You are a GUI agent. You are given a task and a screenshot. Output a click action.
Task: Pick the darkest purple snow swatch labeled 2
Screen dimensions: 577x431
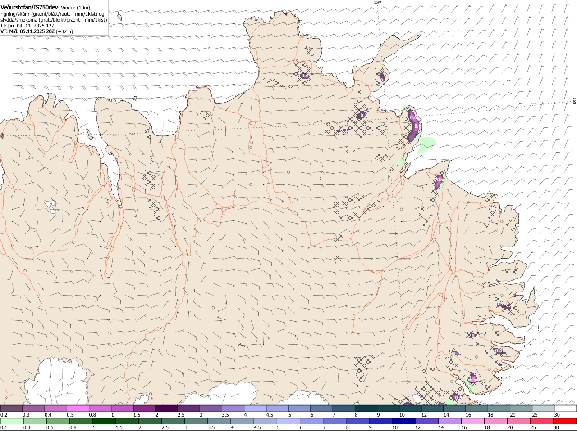(x=166, y=408)
